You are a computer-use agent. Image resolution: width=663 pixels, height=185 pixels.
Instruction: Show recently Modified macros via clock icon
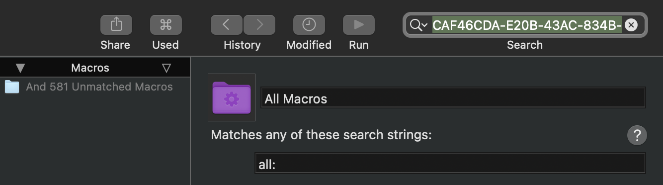point(309,24)
